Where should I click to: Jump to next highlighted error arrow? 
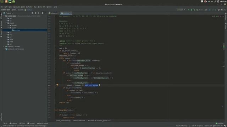[x=223, y=16]
